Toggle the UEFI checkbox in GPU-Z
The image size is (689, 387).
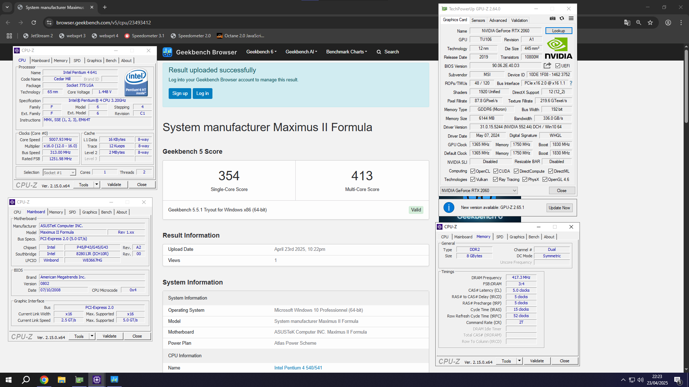click(558, 66)
